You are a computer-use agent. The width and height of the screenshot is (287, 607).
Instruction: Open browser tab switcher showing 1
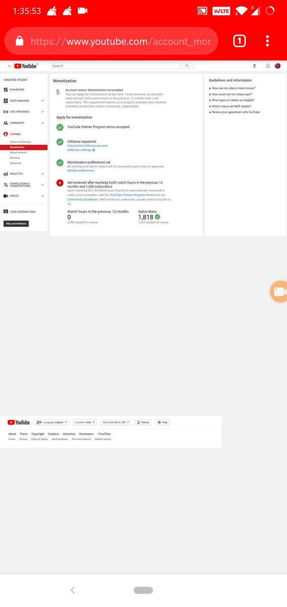pos(240,41)
